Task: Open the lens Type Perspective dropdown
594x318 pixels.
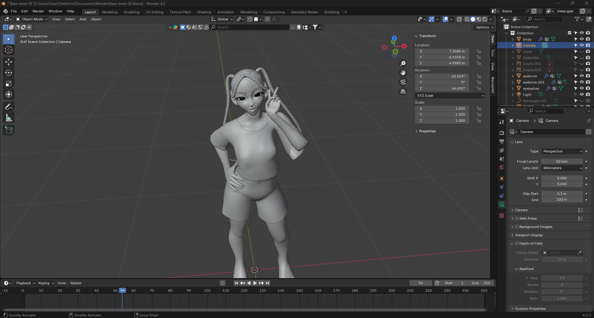Action: (x=562, y=151)
